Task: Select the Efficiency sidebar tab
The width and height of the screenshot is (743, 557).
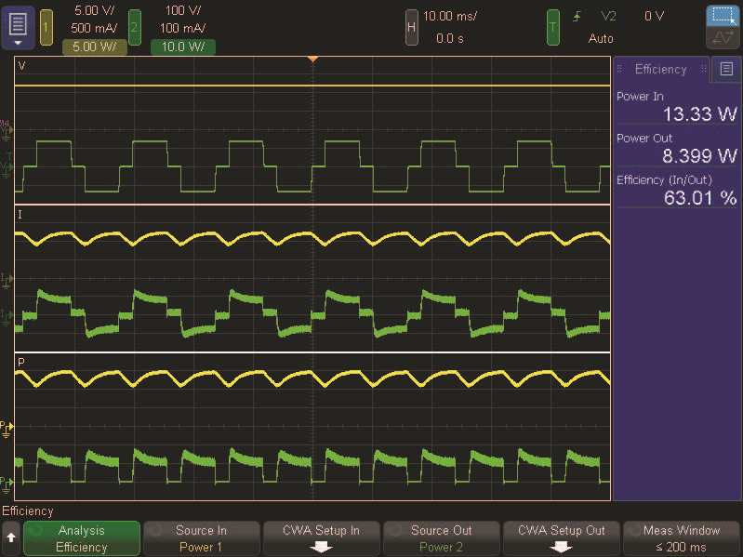Action: tap(660, 69)
